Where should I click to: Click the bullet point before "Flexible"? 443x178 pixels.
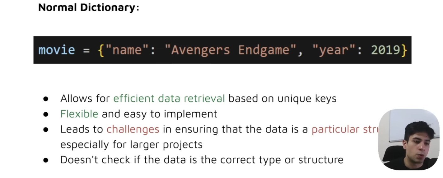[46, 114]
